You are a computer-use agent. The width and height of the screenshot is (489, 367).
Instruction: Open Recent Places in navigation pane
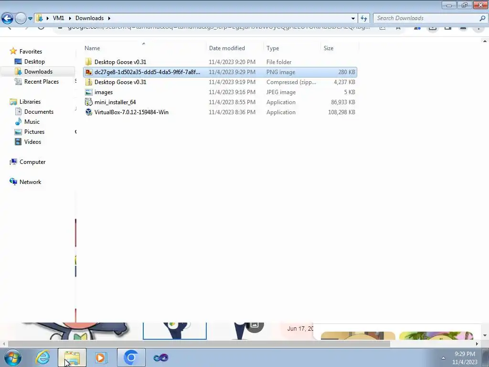(42, 81)
